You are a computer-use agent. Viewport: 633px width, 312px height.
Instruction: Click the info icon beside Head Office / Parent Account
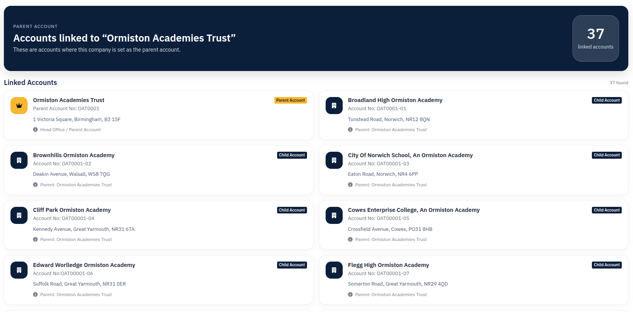pos(35,130)
